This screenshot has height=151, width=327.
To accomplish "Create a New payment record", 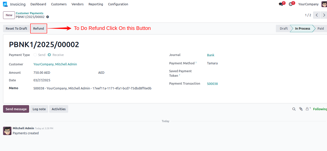I will pos(9,15).
